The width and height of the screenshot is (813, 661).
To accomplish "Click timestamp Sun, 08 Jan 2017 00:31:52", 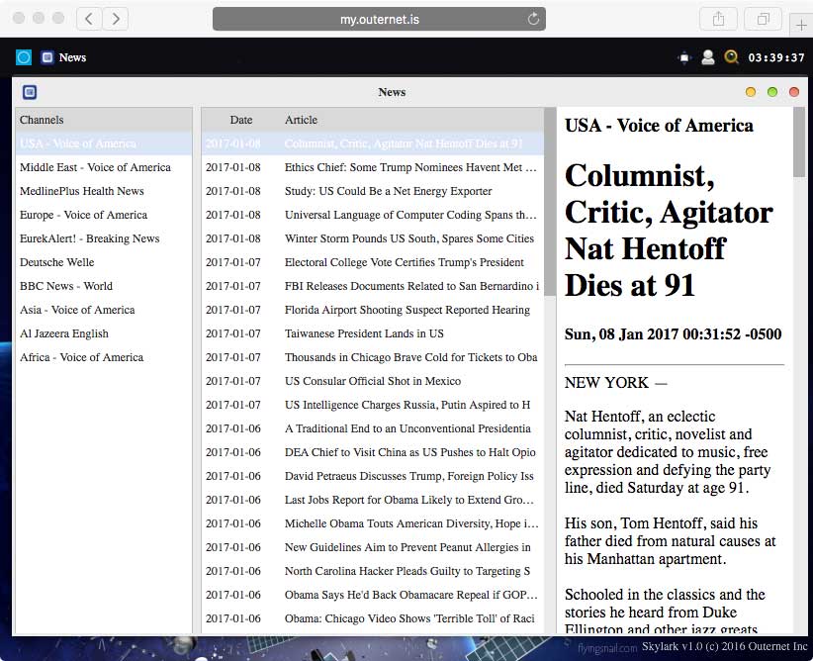I will (x=673, y=334).
